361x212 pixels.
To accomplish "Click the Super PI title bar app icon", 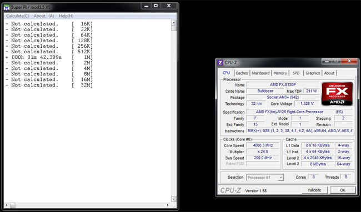I will tap(7, 7).
